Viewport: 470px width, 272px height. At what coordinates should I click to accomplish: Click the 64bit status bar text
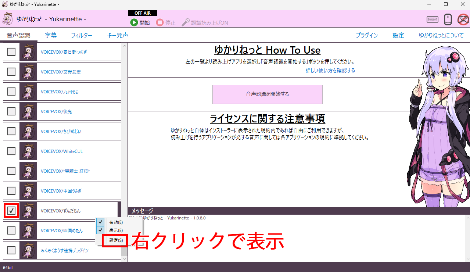coord(8,267)
